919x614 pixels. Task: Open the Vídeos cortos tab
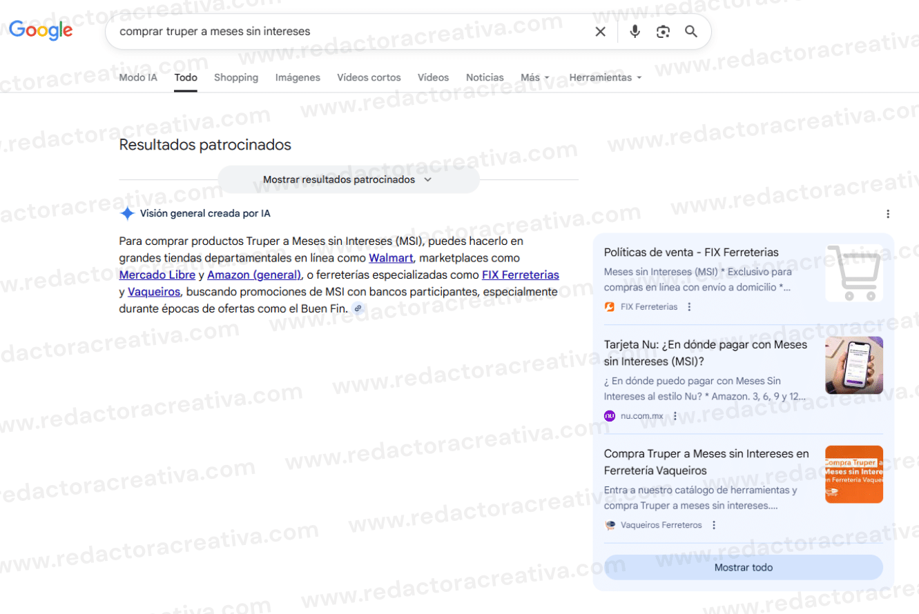point(369,77)
